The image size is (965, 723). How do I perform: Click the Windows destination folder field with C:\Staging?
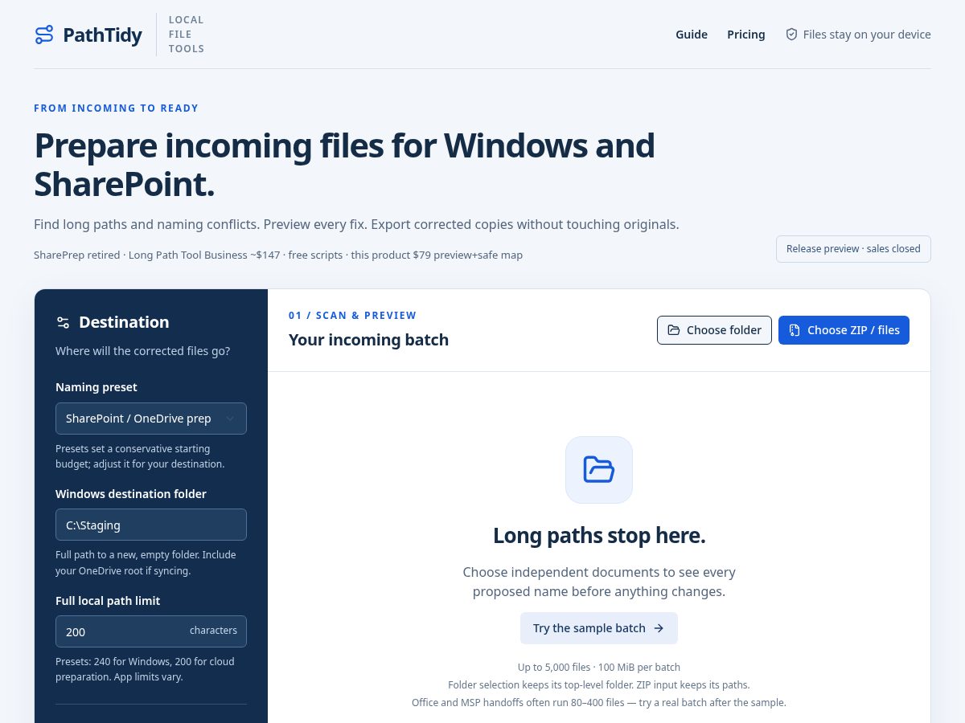151,525
